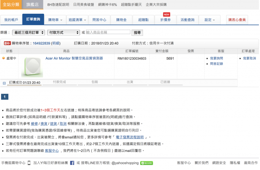Select the 訂單查詢 tab
Screen dimensions: 260x170
[x=33, y=19]
